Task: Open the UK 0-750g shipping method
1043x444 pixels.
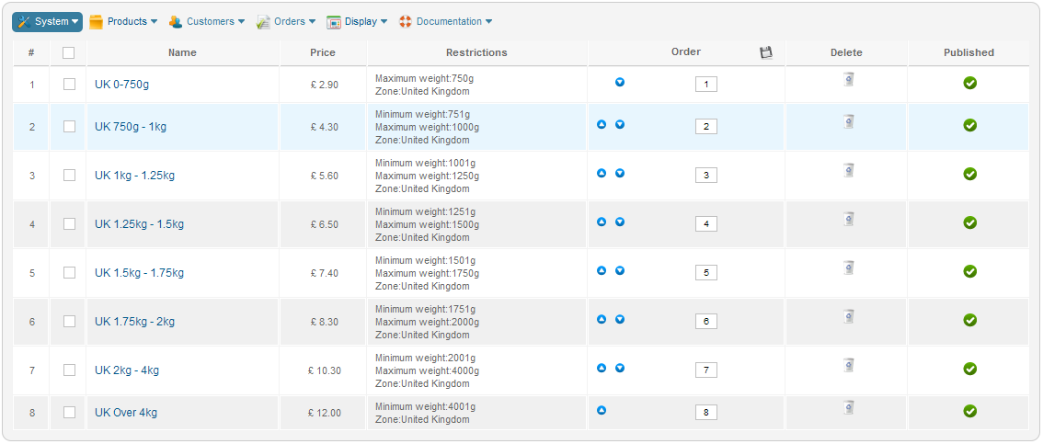Action: tap(123, 85)
